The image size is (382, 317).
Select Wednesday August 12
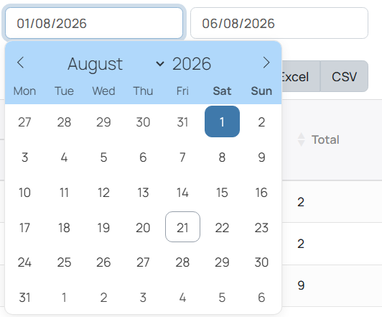click(x=103, y=193)
